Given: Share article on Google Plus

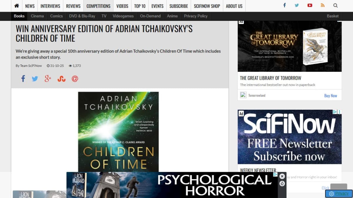Looking at the screenshot, I should [x=48, y=79].
